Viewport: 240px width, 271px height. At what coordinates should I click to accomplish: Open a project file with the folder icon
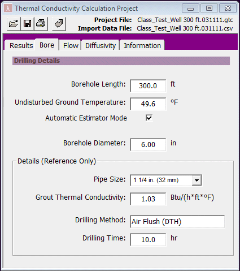point(14,24)
